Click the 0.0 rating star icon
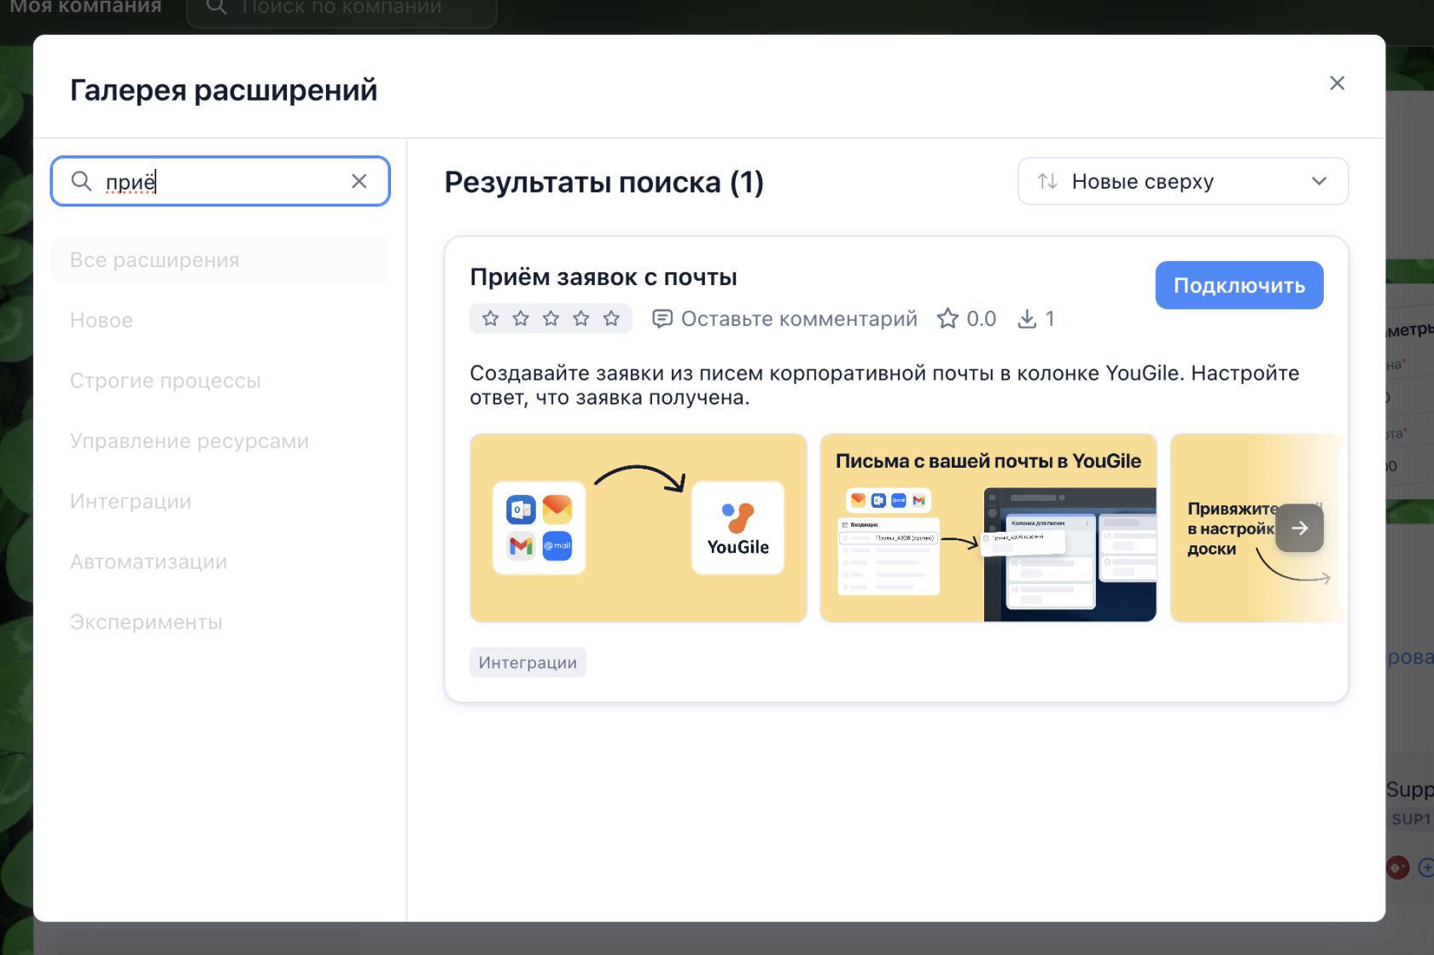 947,318
